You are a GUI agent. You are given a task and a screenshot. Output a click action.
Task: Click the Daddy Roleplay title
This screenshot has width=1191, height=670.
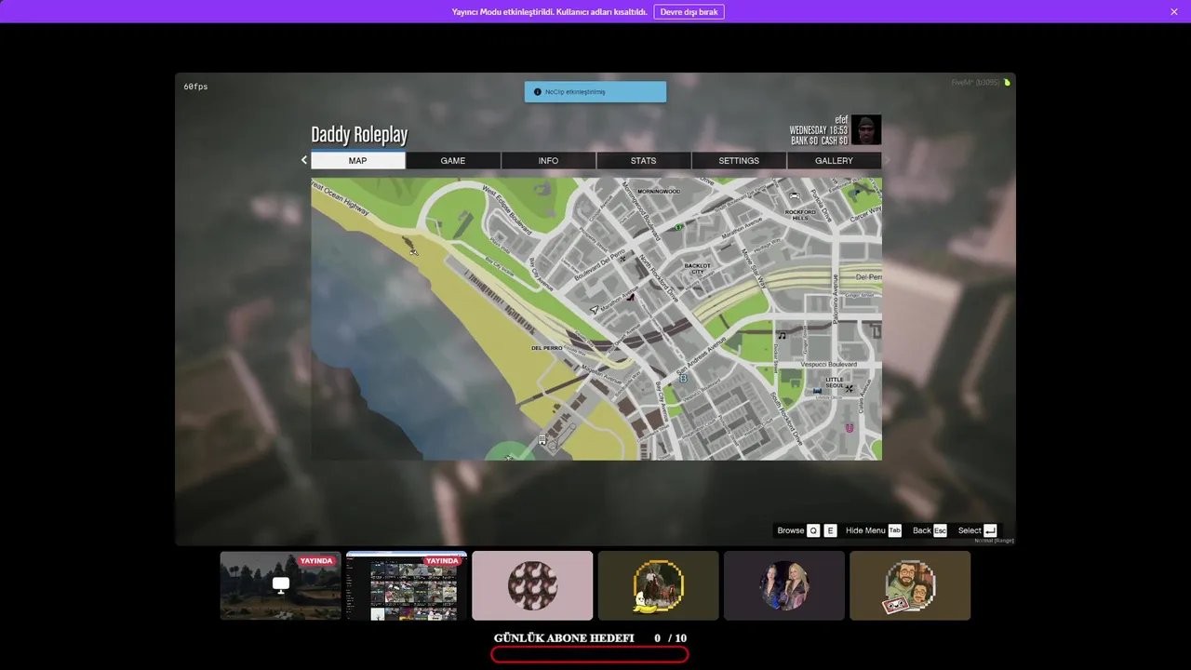coord(359,135)
